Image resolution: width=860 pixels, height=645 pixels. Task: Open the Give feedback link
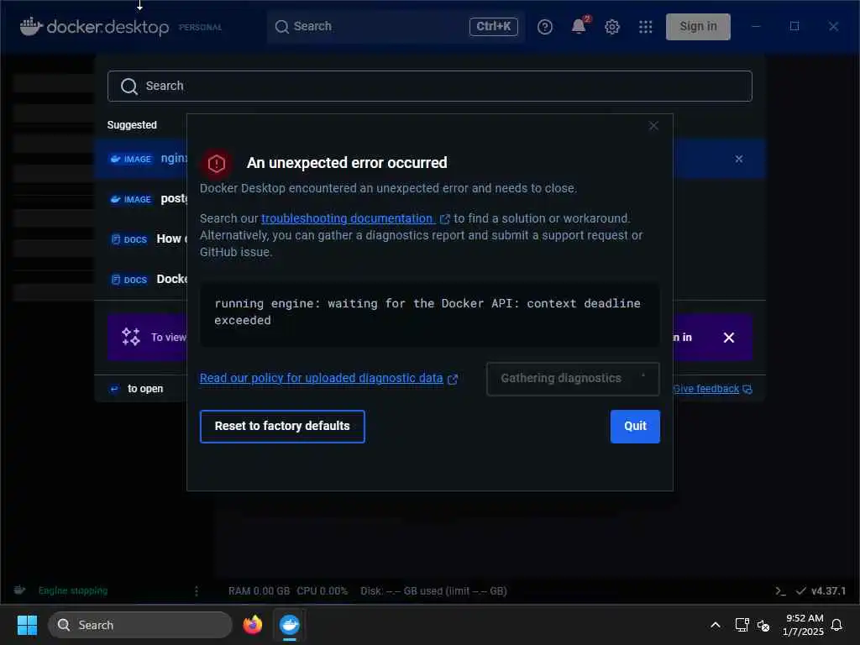pos(712,389)
